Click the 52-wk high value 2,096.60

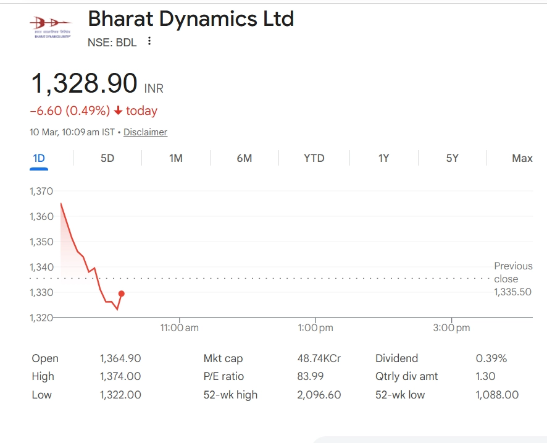319,395
